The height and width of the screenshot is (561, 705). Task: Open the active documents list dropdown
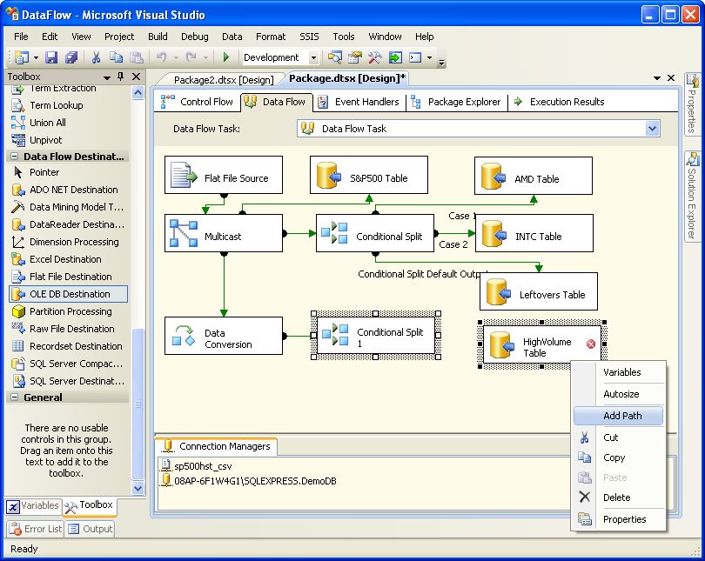(657, 78)
